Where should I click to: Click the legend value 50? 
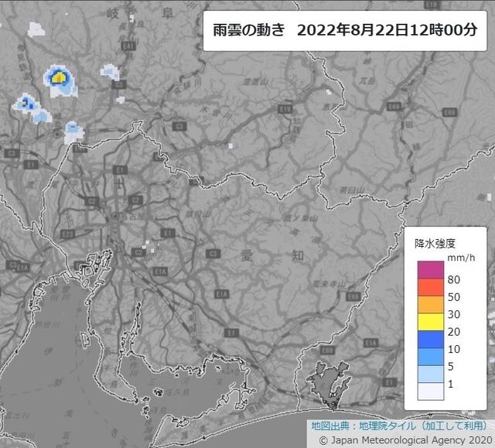point(454,297)
